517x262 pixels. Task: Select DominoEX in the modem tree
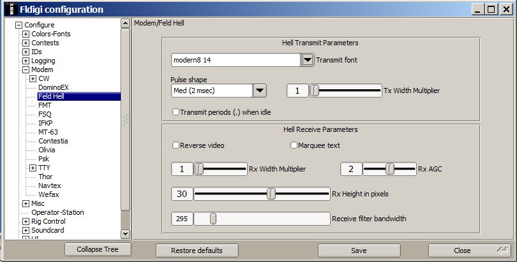coord(52,87)
